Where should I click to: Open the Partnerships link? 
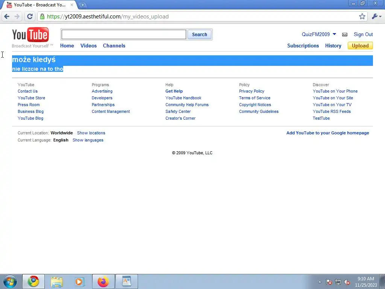[x=103, y=105]
